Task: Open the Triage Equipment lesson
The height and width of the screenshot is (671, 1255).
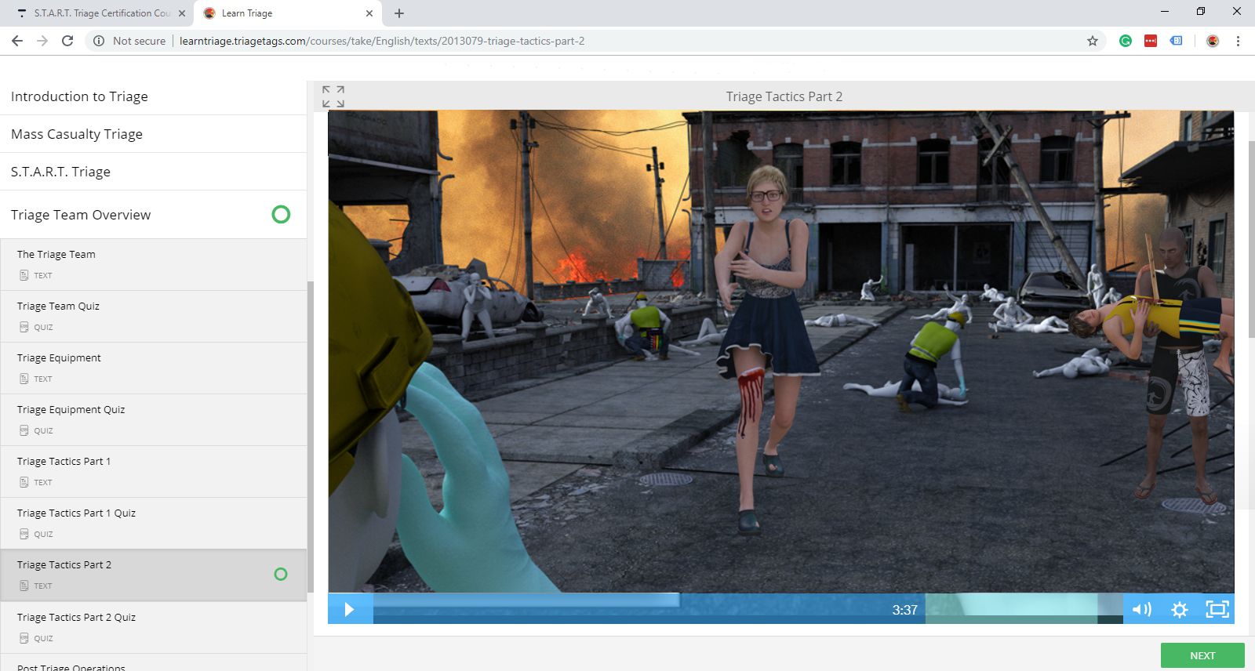Action: click(x=153, y=368)
